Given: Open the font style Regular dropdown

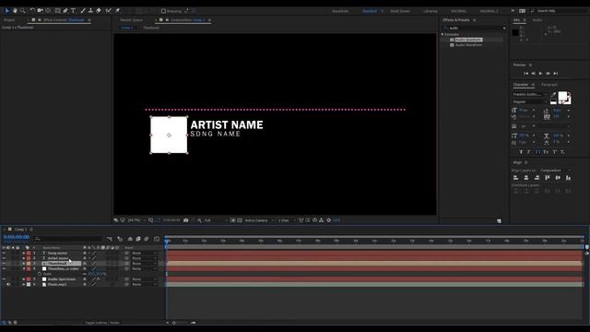Looking at the screenshot, I should [529, 102].
